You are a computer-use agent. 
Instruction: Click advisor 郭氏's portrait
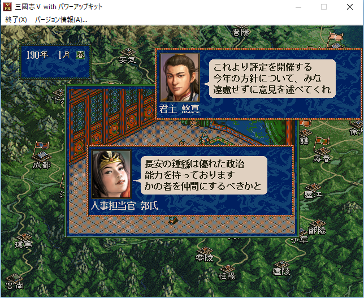coord(111,174)
